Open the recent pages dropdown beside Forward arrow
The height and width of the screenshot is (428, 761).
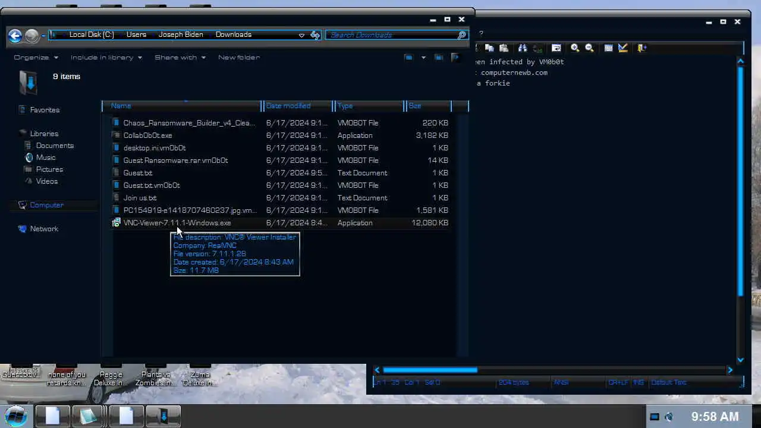(43, 36)
